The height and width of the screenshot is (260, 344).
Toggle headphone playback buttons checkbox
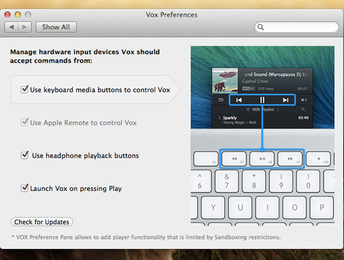[x=24, y=155]
